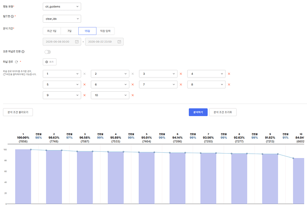Click the 93.56% value for step 7
Screen dimensions: 307x207
tap(208, 138)
